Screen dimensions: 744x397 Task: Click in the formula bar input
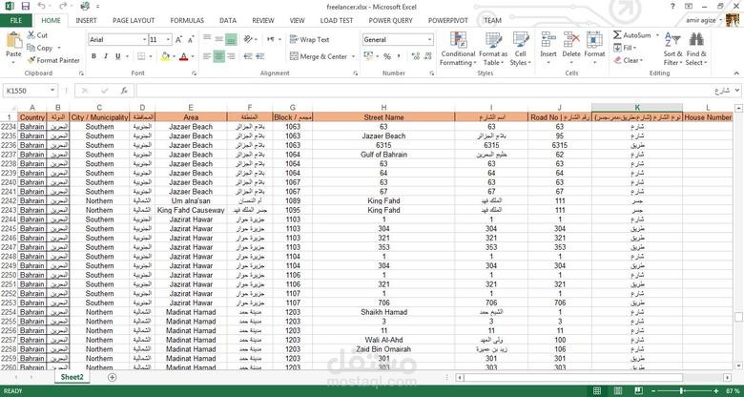[434, 91]
